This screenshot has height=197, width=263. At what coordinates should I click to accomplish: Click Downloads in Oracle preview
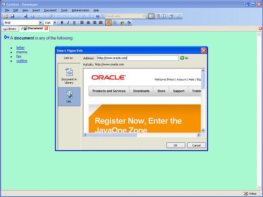[141, 91]
